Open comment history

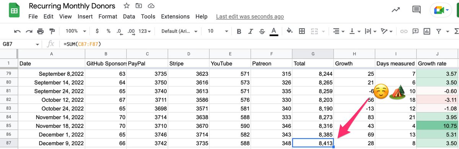tap(416, 10)
